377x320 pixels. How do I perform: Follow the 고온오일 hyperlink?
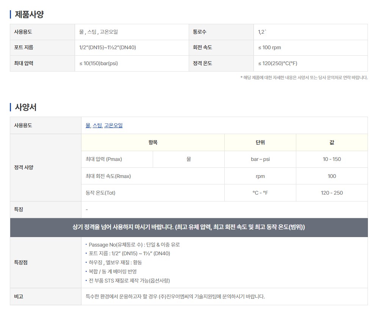click(113, 125)
